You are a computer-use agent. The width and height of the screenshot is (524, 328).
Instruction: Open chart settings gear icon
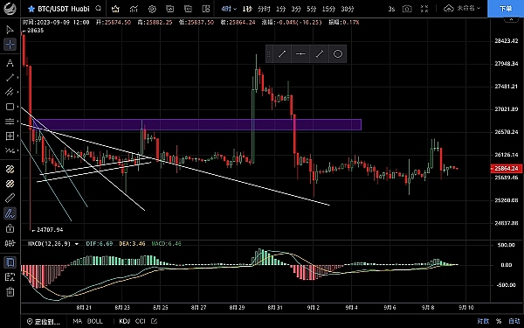click(x=152, y=9)
